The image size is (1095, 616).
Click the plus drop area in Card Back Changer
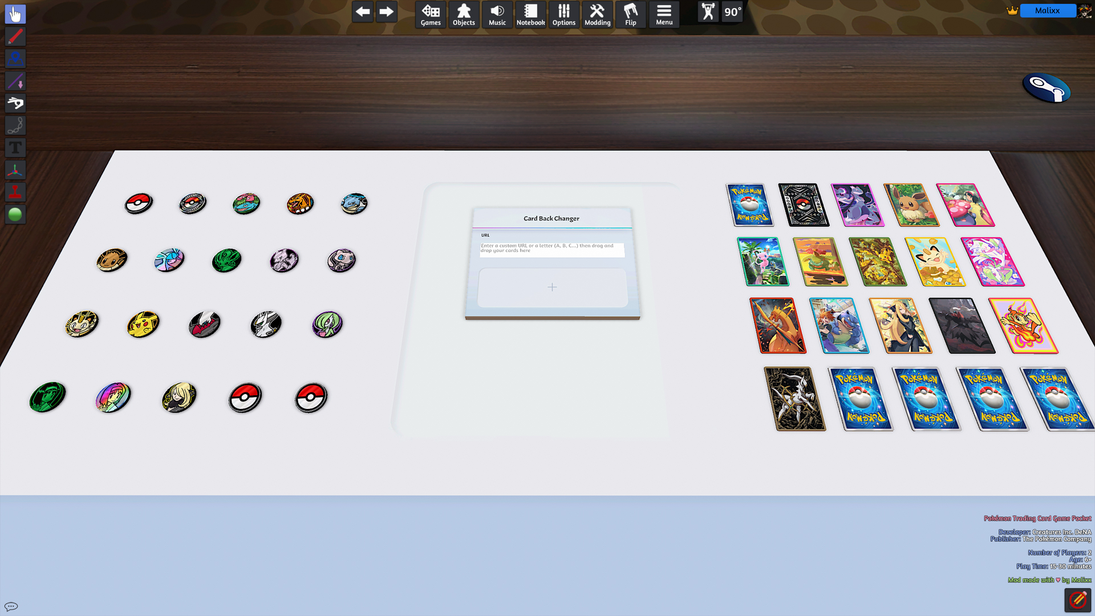(552, 287)
